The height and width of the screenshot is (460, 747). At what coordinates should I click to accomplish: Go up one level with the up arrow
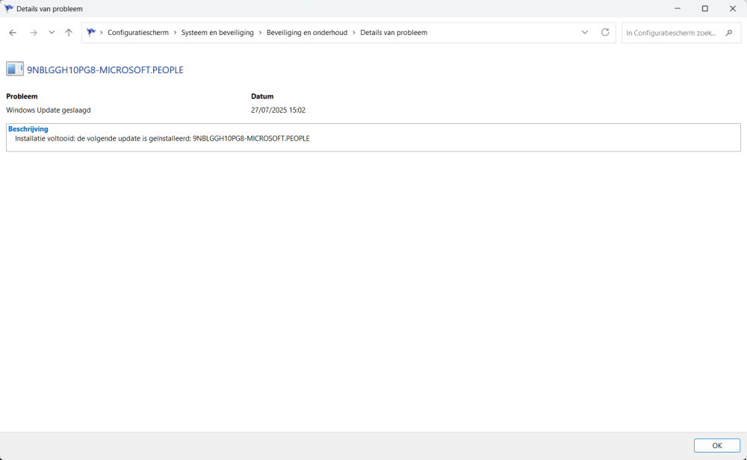tap(69, 33)
